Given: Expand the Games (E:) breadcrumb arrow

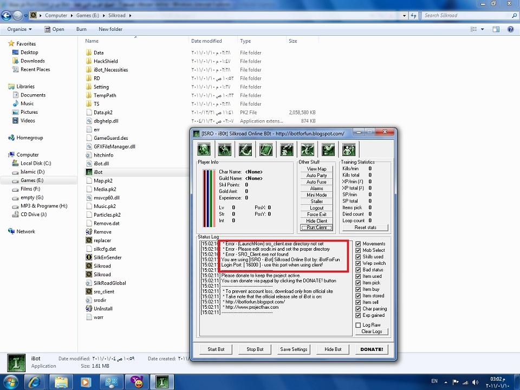Looking at the screenshot, I should [103, 15].
